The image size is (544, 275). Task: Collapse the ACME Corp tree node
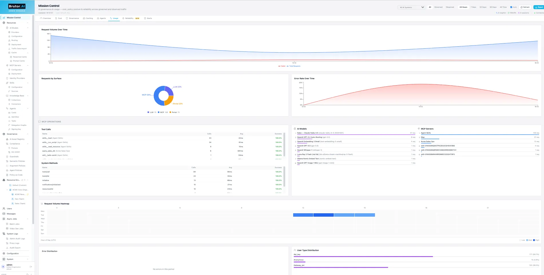pyautogui.click(x=7, y=190)
